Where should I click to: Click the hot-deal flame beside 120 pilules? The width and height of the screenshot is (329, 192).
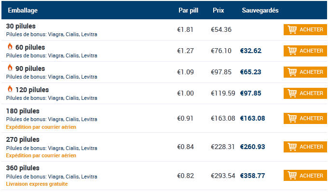tap(10, 89)
